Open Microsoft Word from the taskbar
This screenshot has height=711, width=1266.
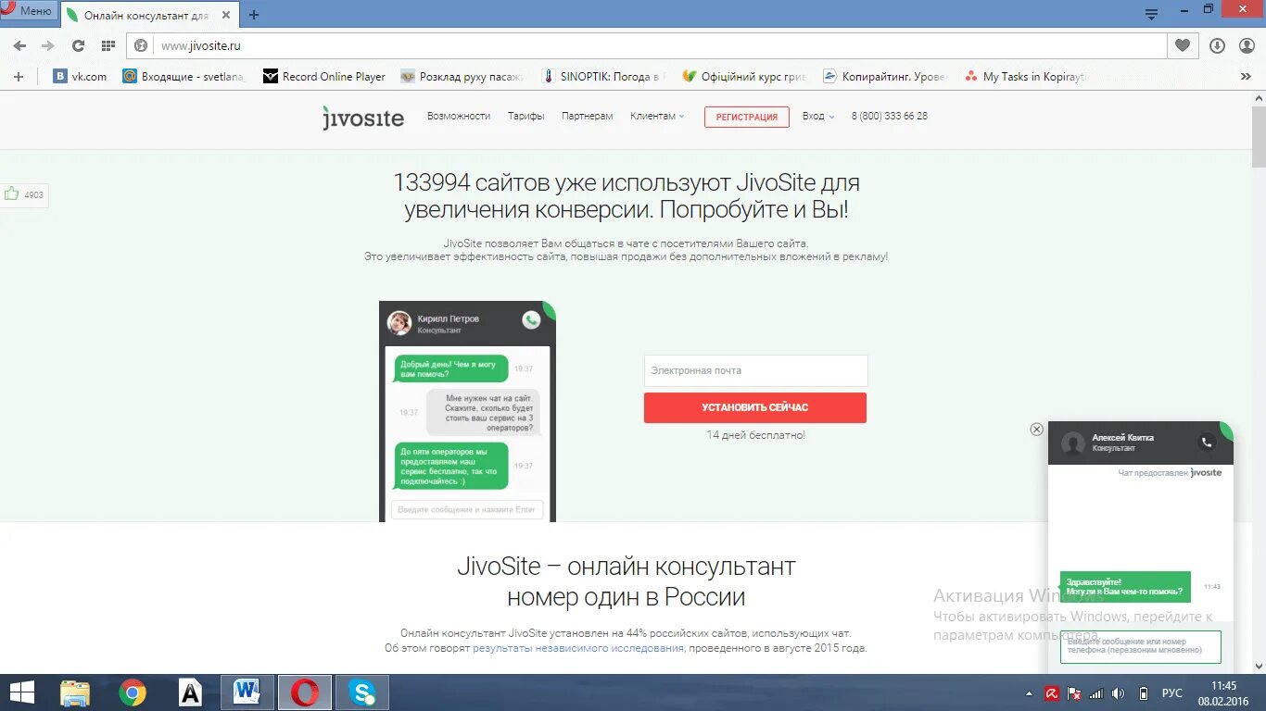(x=247, y=692)
